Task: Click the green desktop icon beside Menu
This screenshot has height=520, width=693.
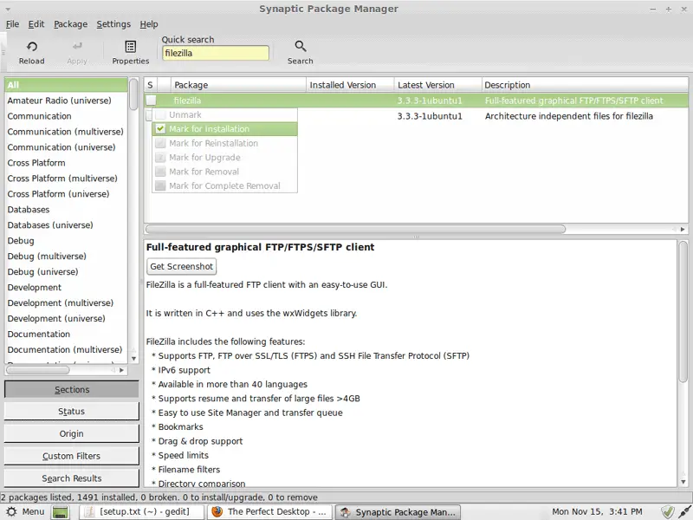Action: point(61,512)
